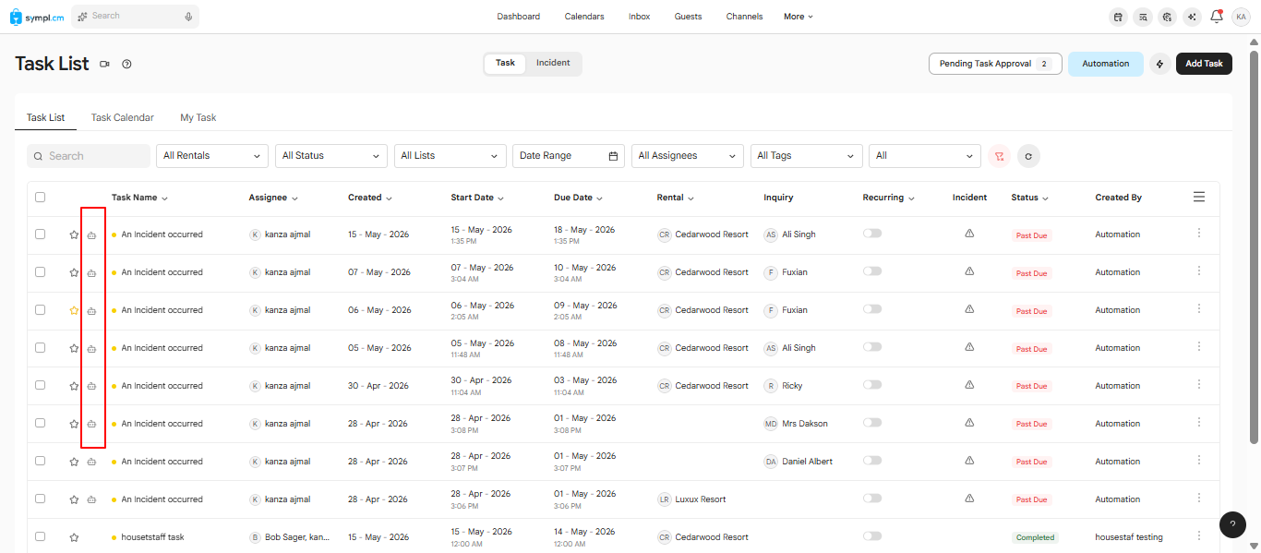This screenshot has width=1261, height=553.
Task: Click the robot icon in Luxux Resort row
Action: (91, 500)
